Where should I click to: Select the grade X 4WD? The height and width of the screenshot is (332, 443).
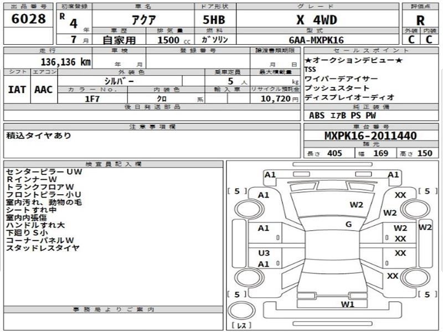click(317, 20)
